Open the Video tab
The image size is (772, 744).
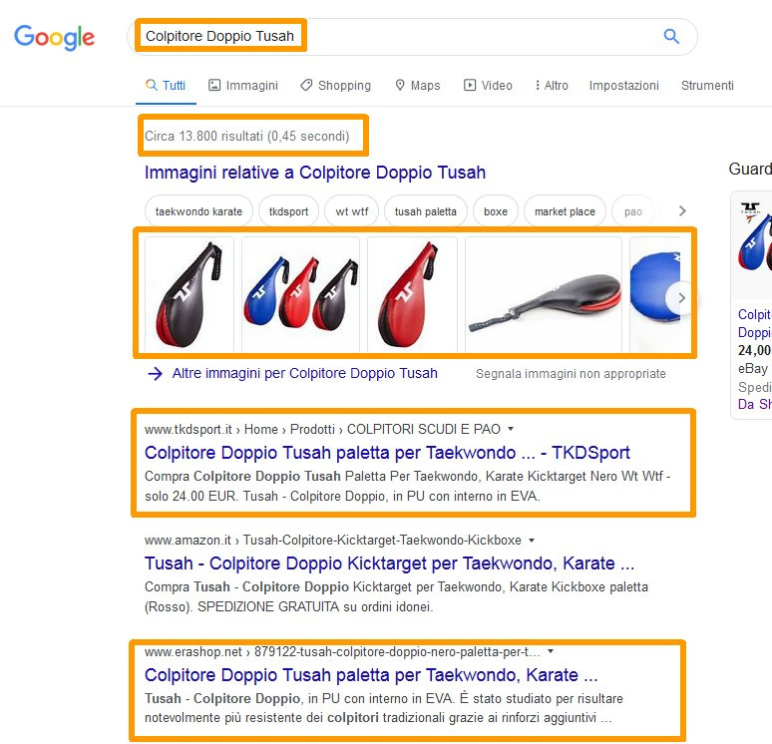488,85
